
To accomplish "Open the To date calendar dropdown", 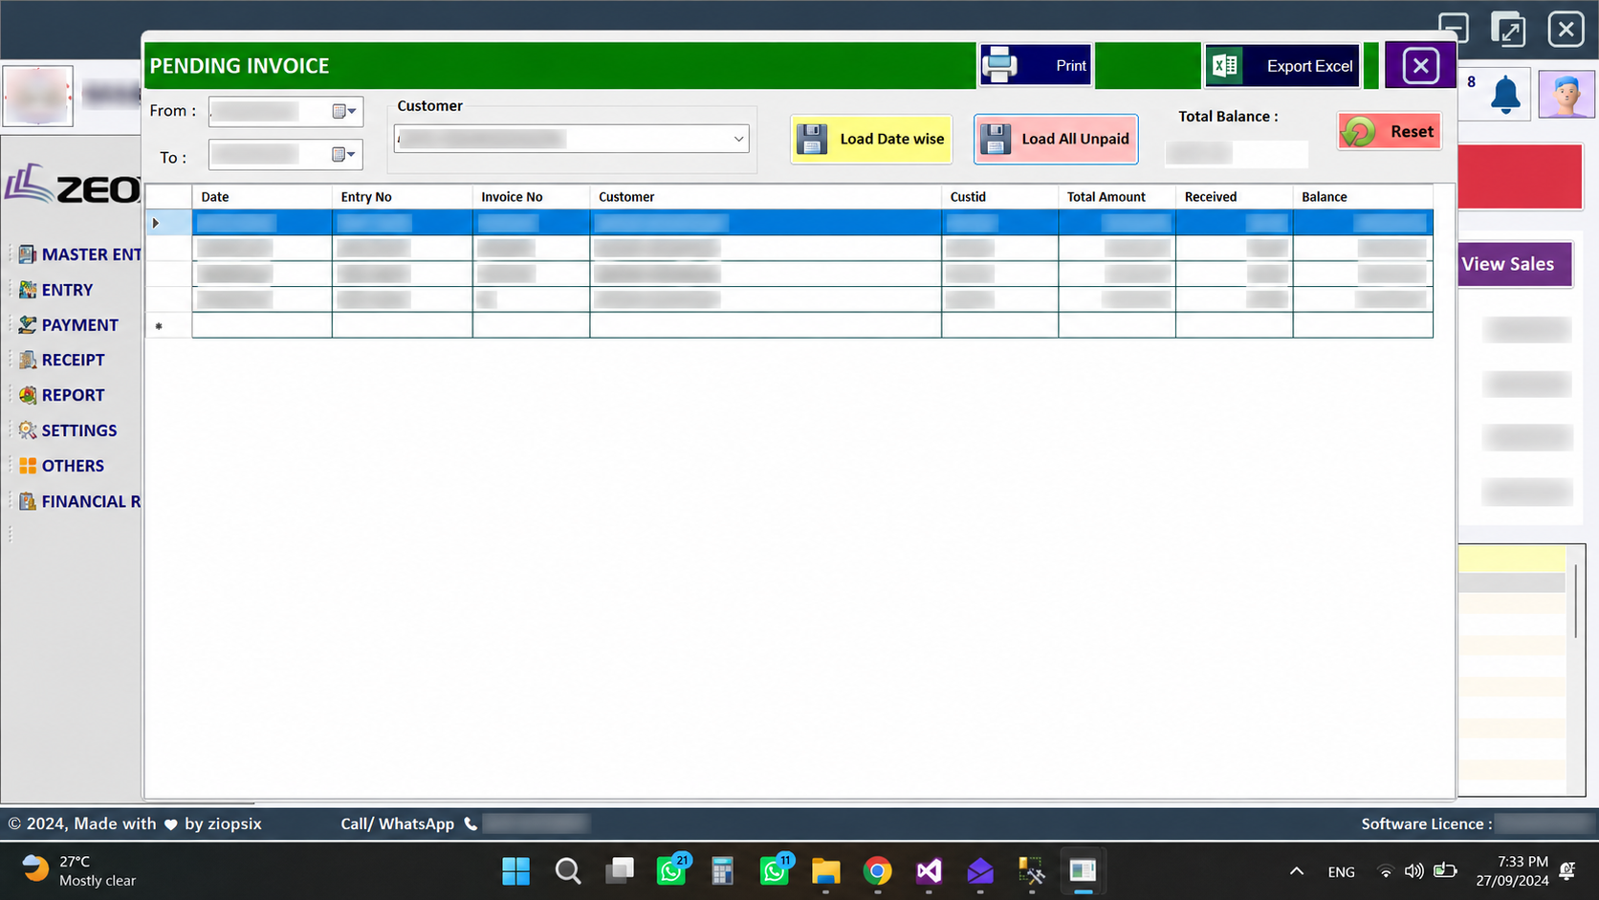I will (x=344, y=154).
